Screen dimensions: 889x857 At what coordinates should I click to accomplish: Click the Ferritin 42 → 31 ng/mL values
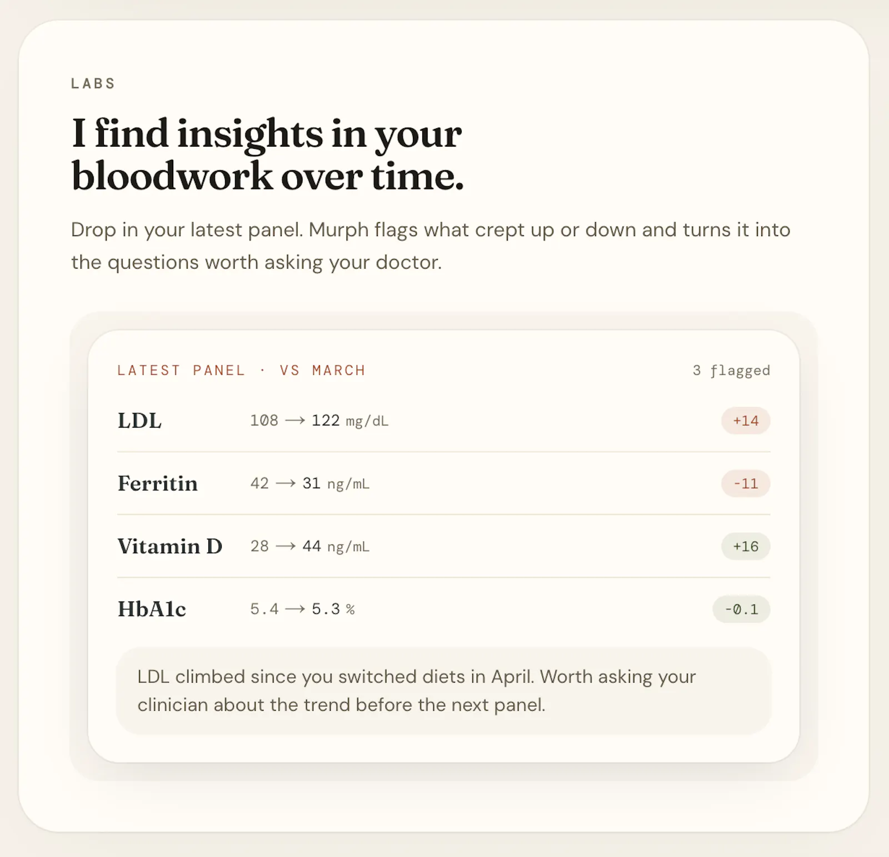pos(309,483)
